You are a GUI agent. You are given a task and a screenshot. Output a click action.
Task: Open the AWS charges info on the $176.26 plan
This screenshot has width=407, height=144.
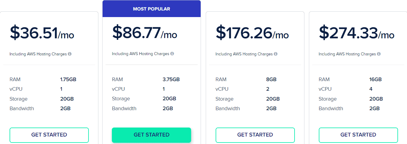[x=276, y=54]
